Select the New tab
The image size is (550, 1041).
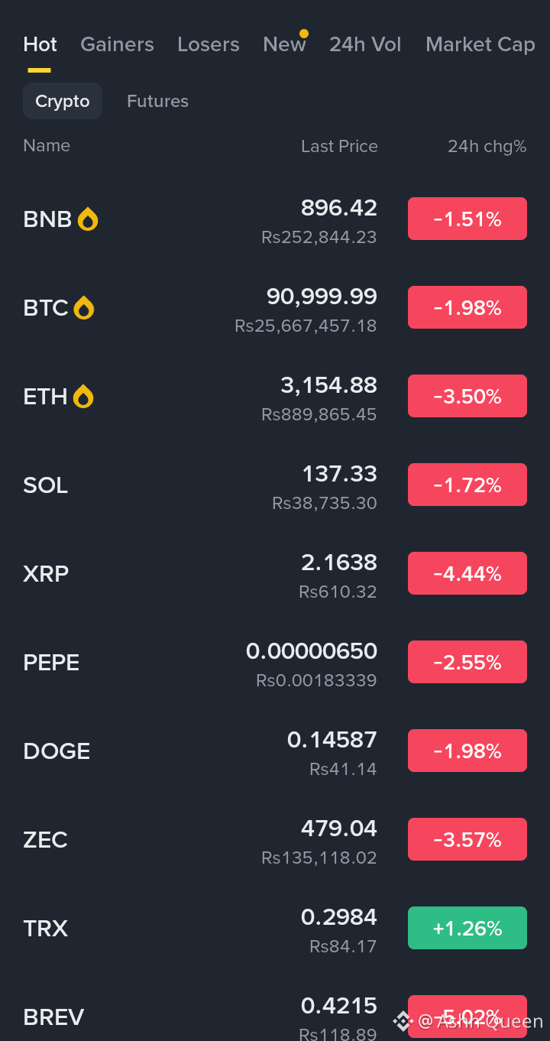point(284,44)
